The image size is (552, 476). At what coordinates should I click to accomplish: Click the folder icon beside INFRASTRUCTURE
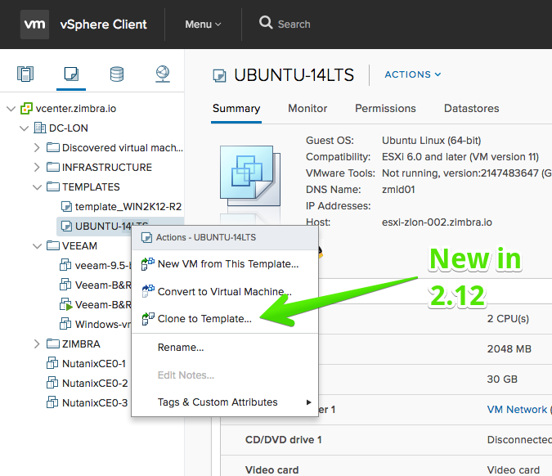click(53, 167)
